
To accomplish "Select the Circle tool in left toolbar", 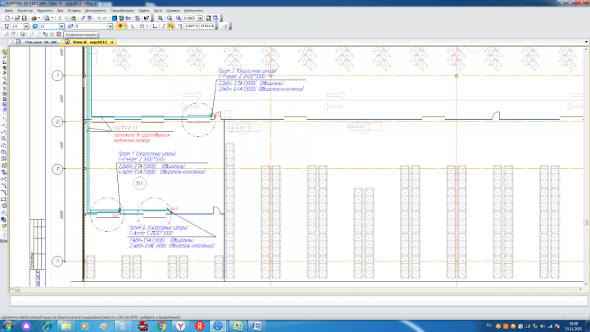I will click(5, 139).
